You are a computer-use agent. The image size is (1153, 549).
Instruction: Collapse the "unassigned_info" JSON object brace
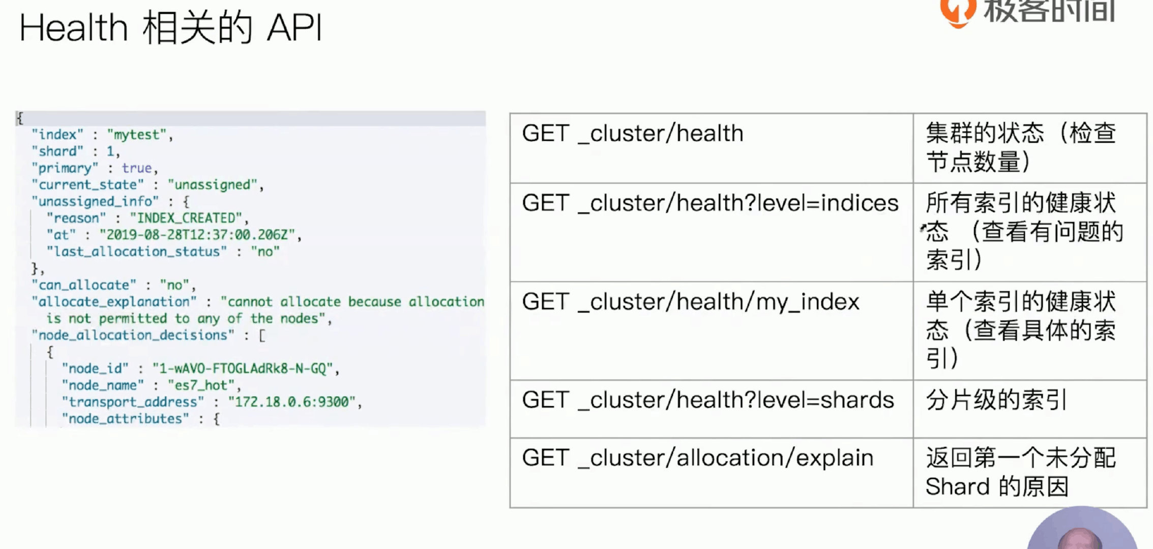point(186,202)
